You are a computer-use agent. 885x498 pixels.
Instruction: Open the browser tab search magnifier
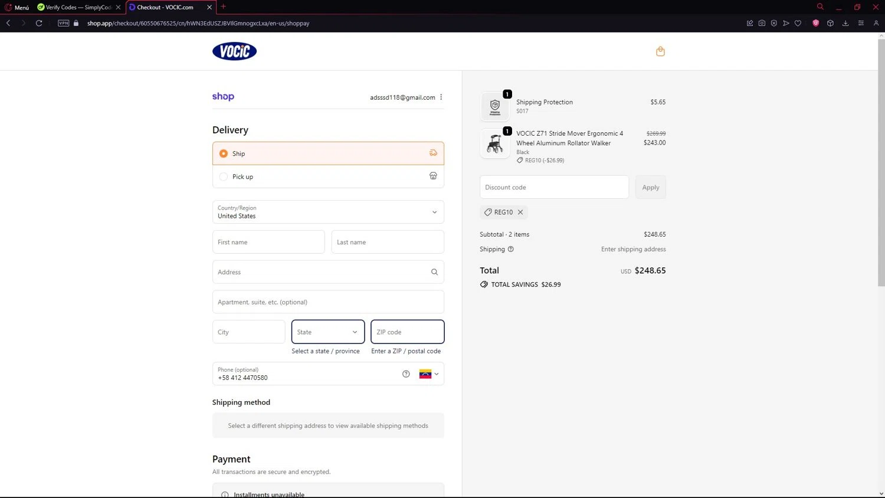(x=820, y=6)
